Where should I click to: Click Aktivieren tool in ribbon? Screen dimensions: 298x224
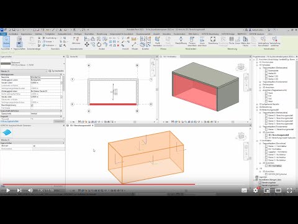[76, 40]
